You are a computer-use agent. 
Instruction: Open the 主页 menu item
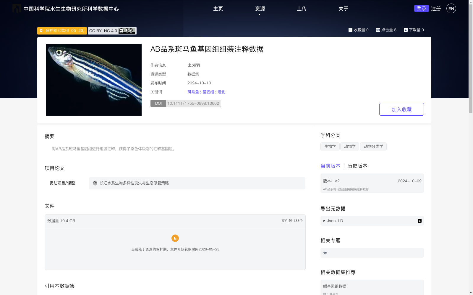tap(218, 9)
